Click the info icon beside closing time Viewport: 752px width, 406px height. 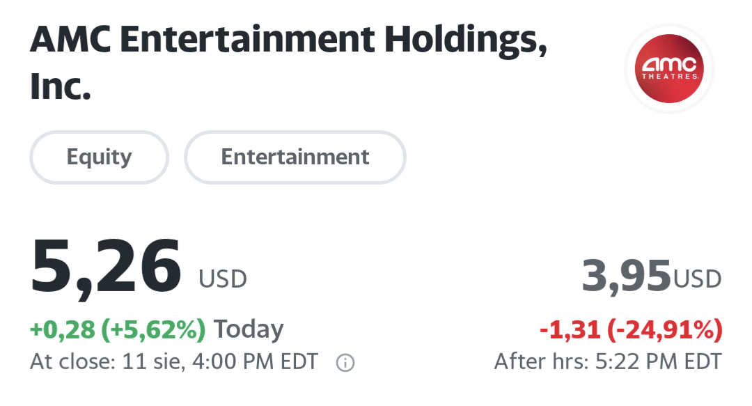pyautogui.click(x=345, y=363)
